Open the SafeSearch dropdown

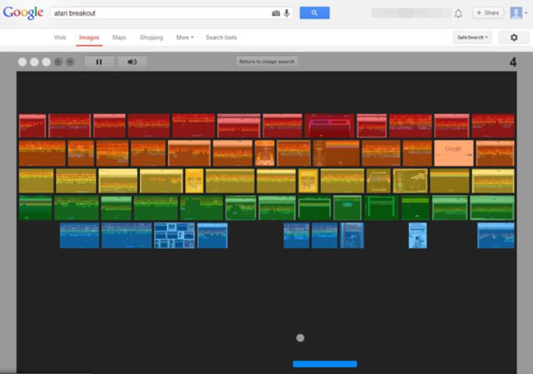pyautogui.click(x=472, y=37)
